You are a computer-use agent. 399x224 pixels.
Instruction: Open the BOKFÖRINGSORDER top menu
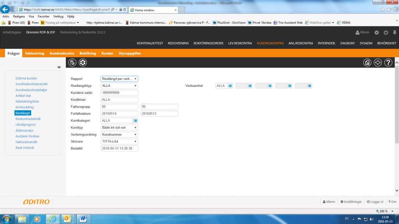[208, 43]
